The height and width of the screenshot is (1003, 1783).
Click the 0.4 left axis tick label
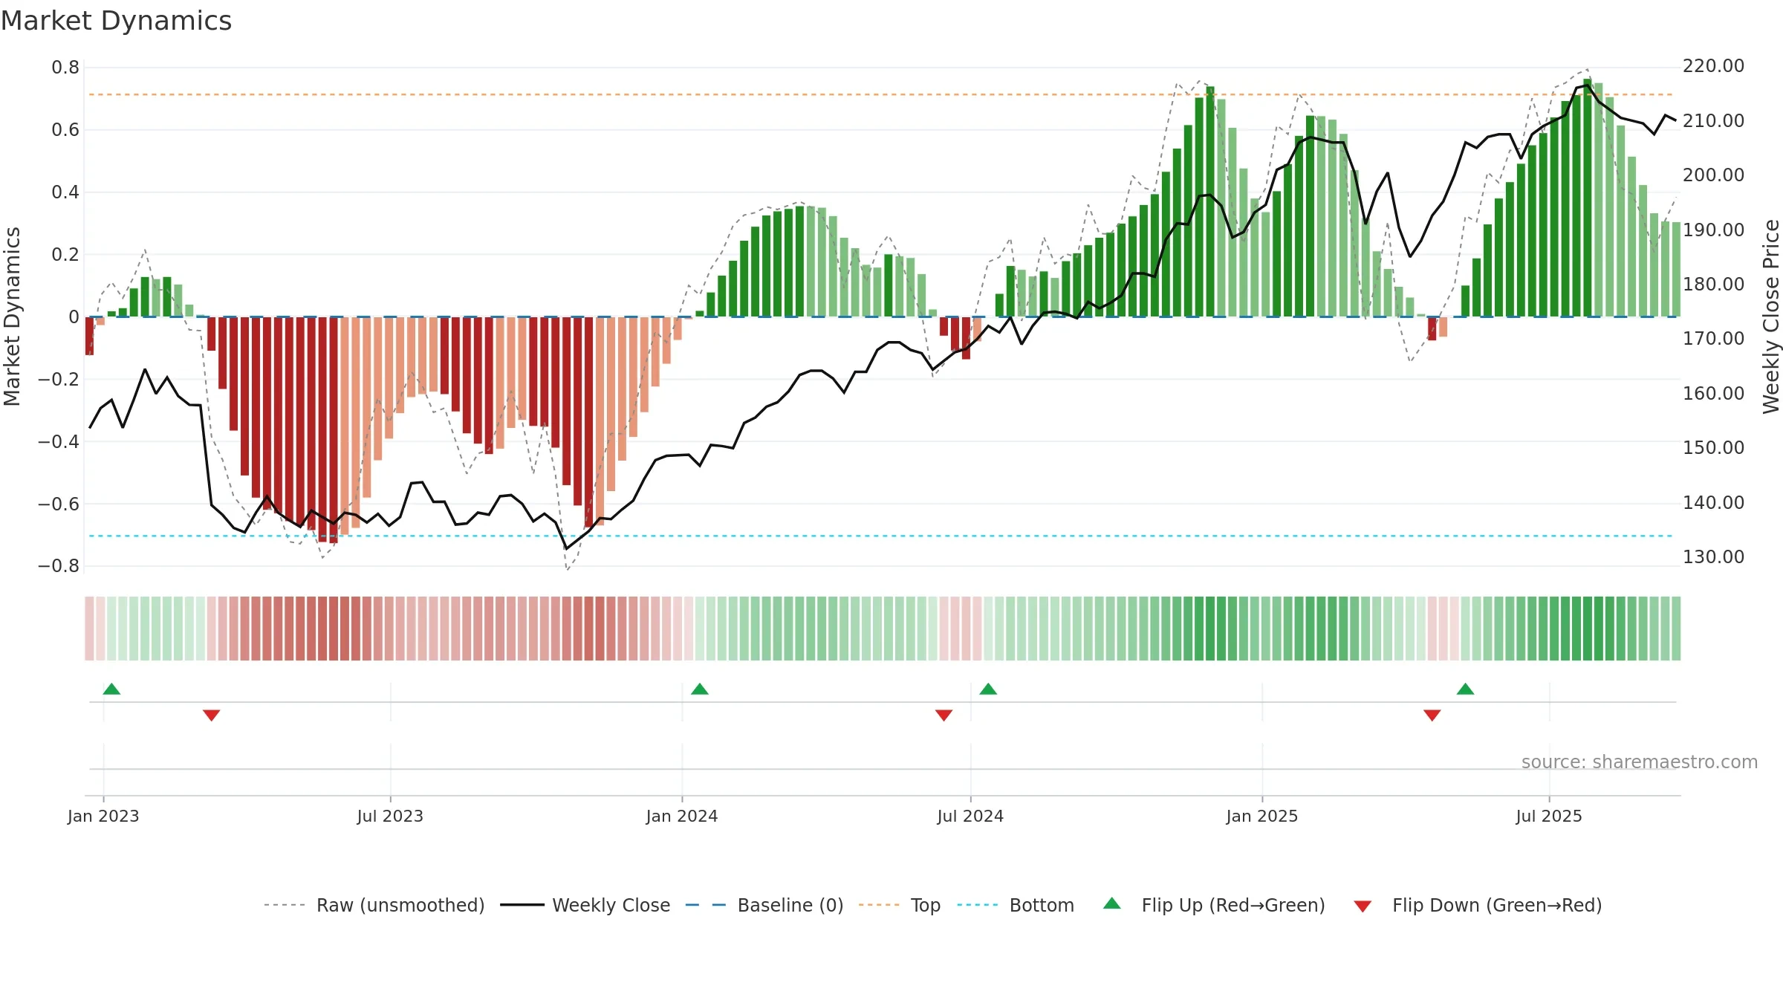tap(65, 192)
